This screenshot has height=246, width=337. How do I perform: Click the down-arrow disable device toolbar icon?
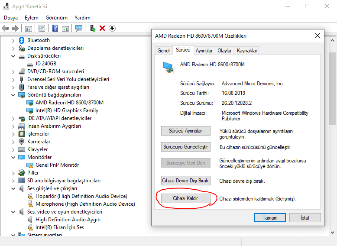point(112,28)
